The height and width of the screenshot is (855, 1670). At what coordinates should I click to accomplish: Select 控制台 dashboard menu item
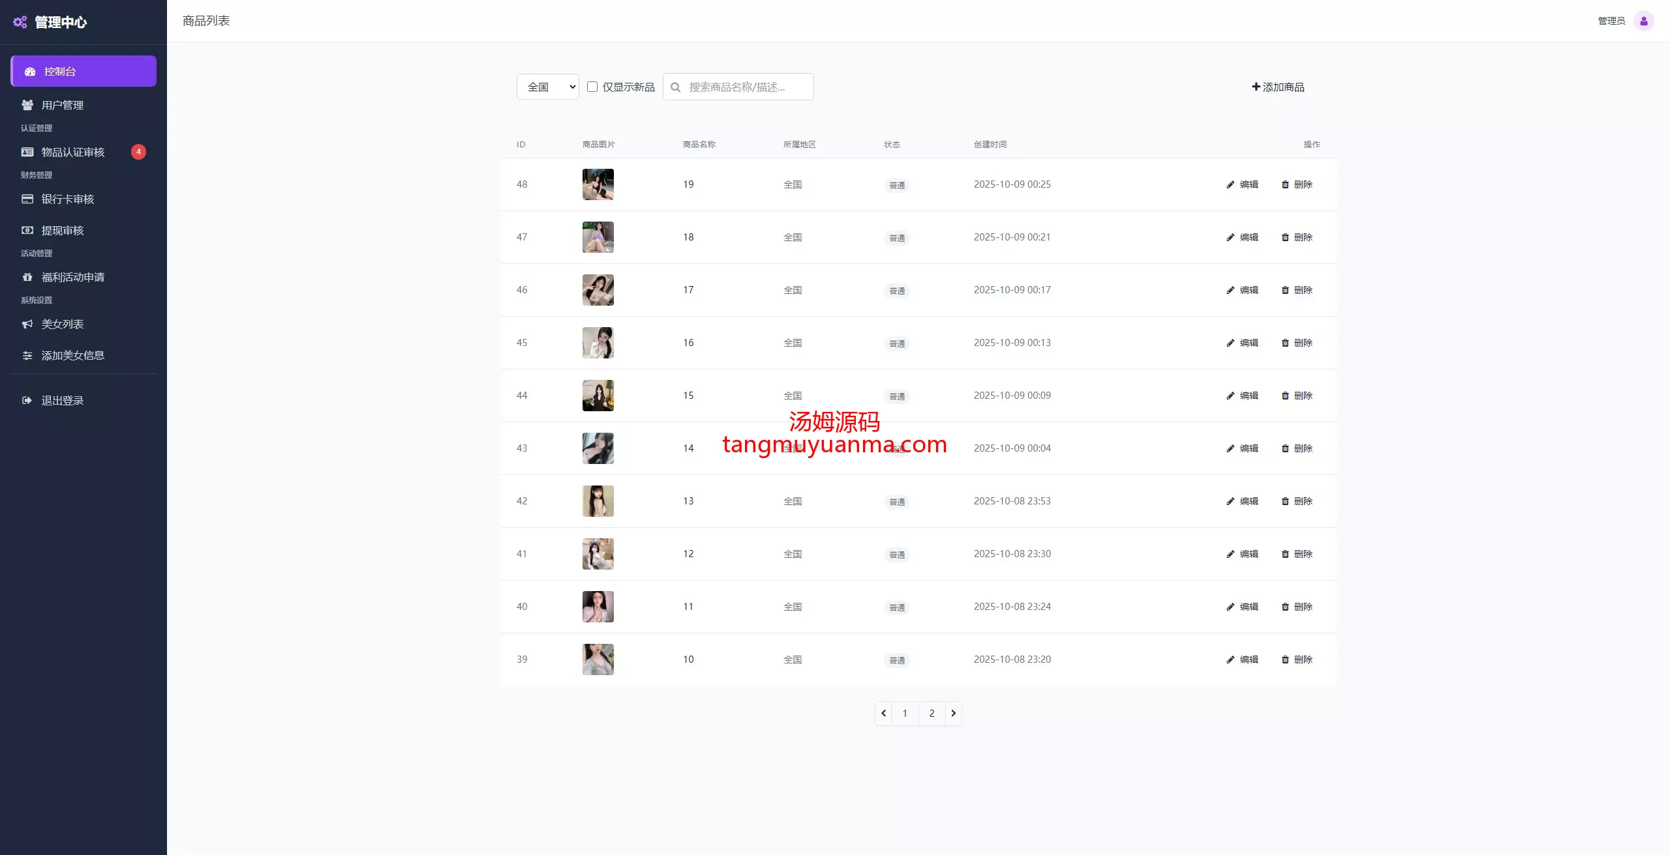click(x=83, y=71)
